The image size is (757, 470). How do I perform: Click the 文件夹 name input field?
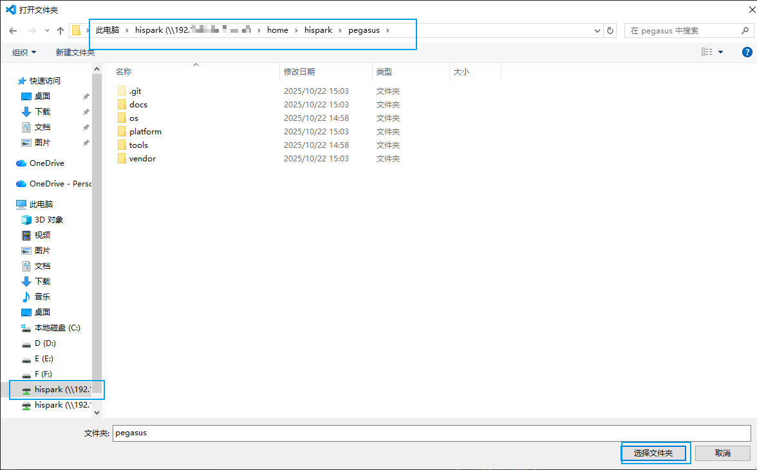pyautogui.click(x=431, y=433)
